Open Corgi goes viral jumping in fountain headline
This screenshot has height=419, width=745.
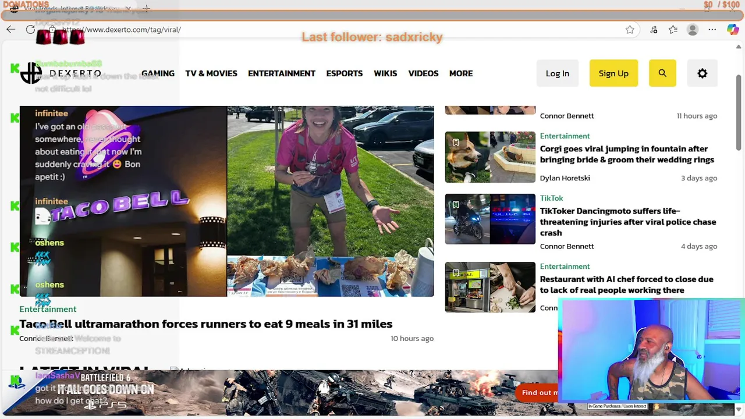click(627, 154)
